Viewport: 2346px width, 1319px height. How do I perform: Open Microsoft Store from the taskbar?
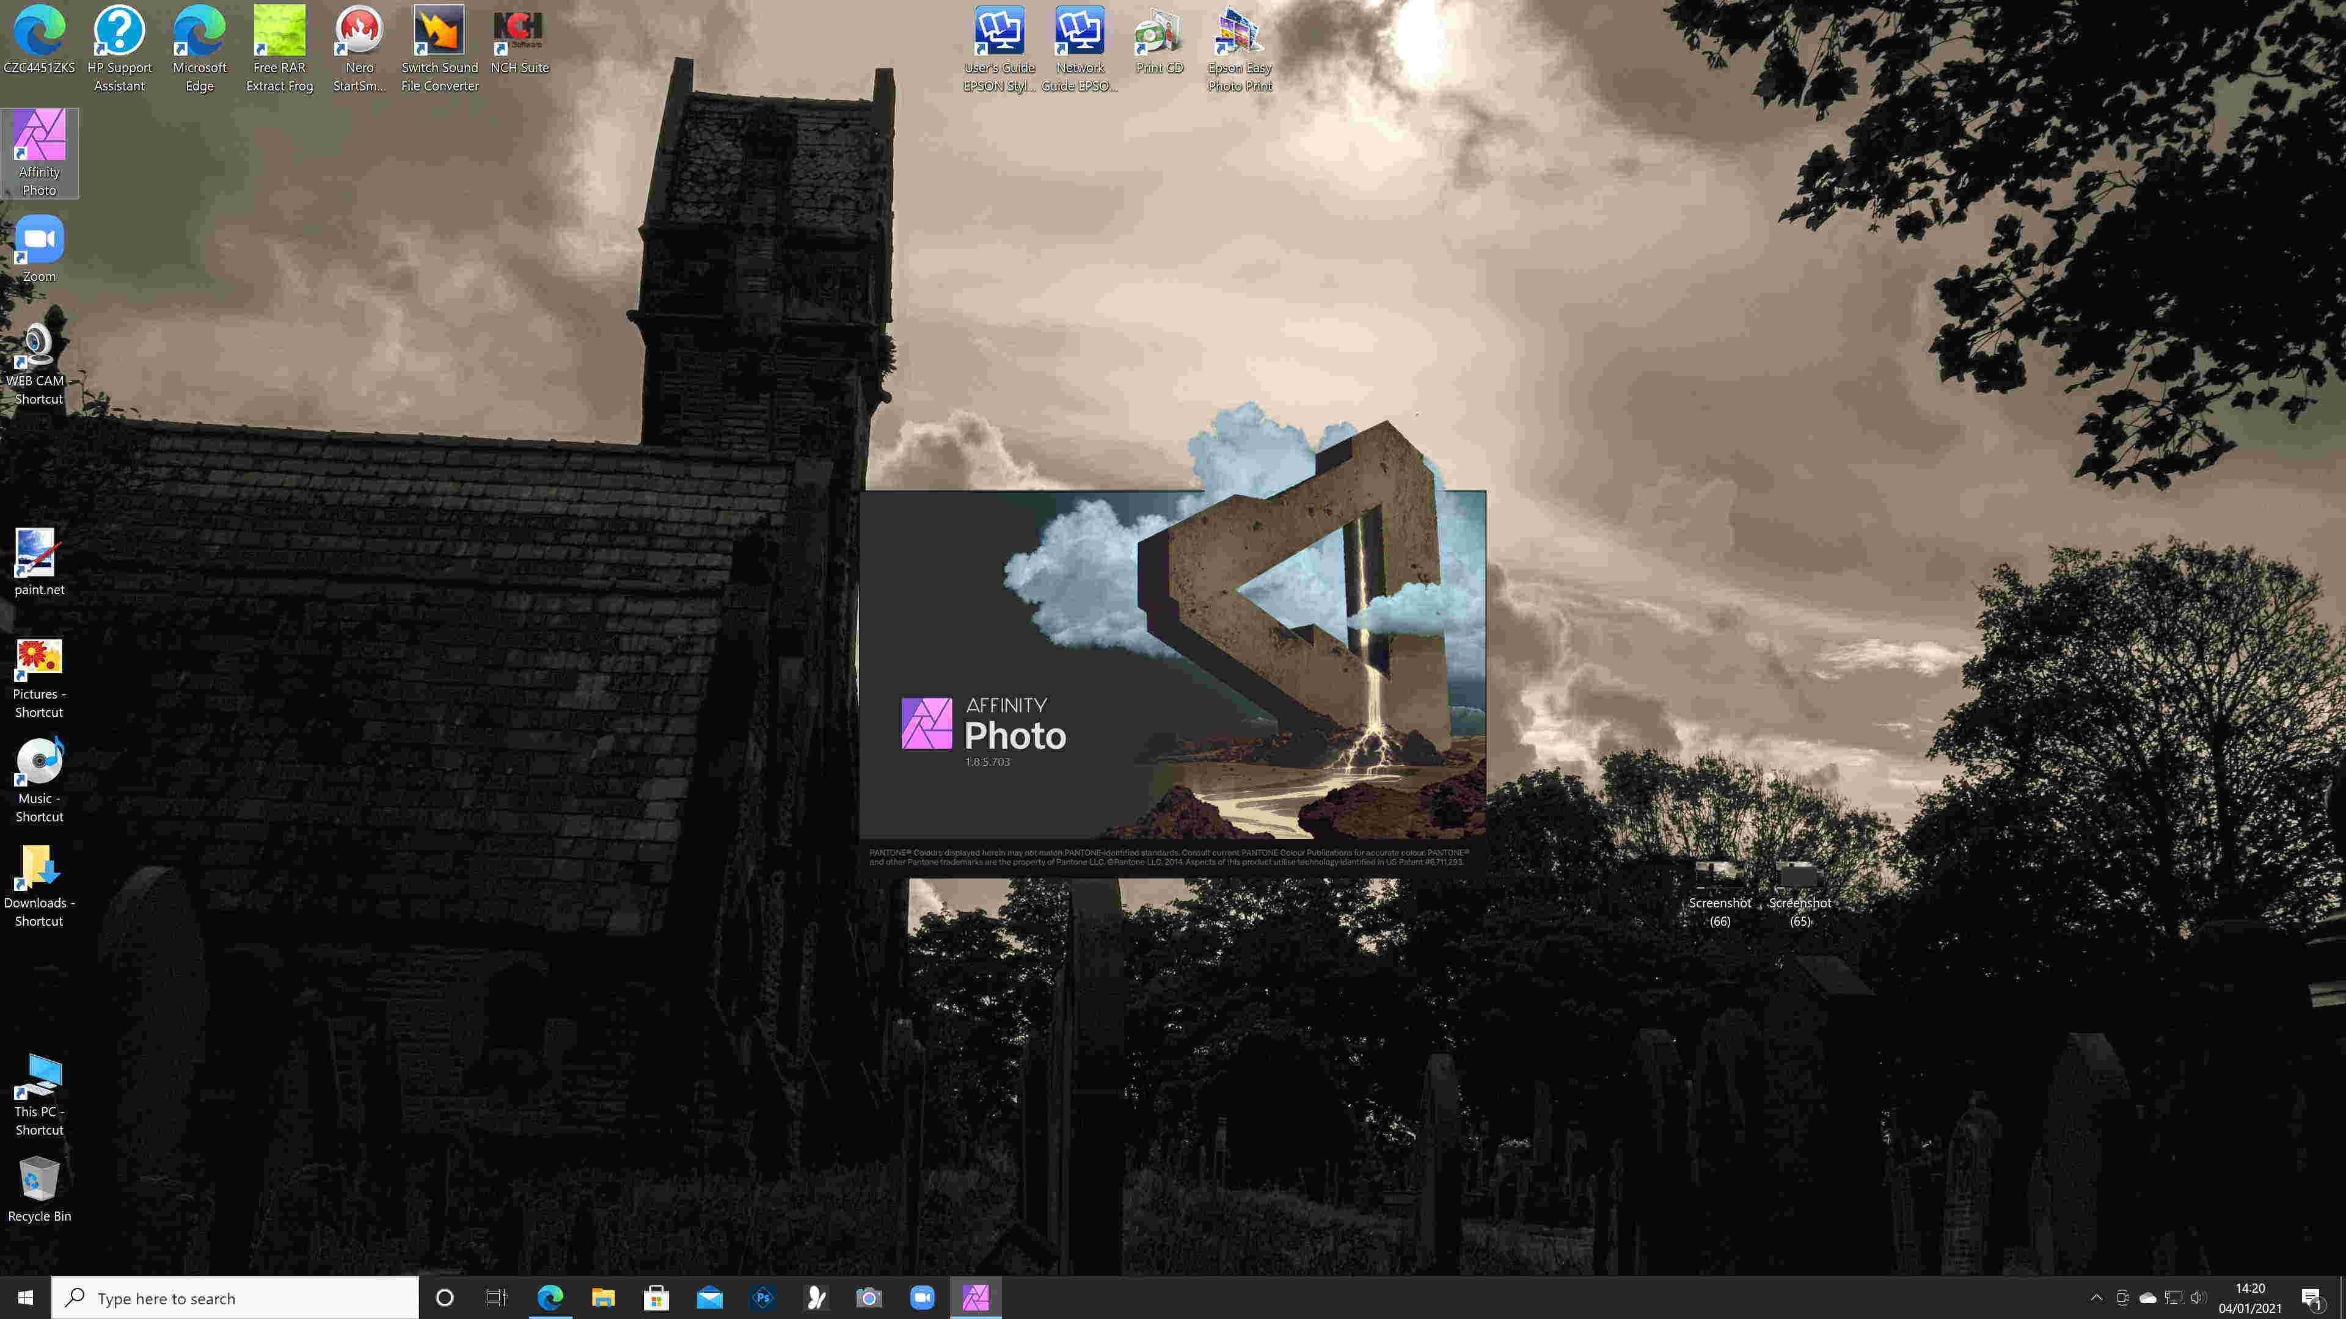point(656,1297)
